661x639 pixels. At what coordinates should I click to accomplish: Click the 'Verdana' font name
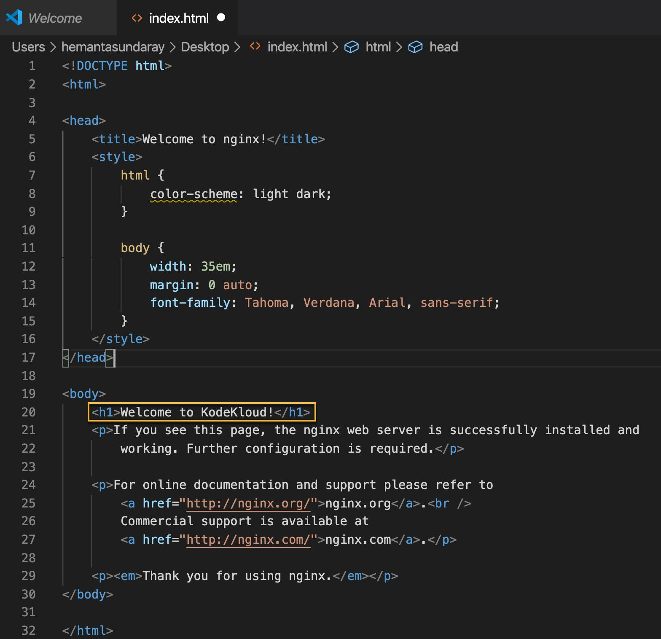point(329,303)
